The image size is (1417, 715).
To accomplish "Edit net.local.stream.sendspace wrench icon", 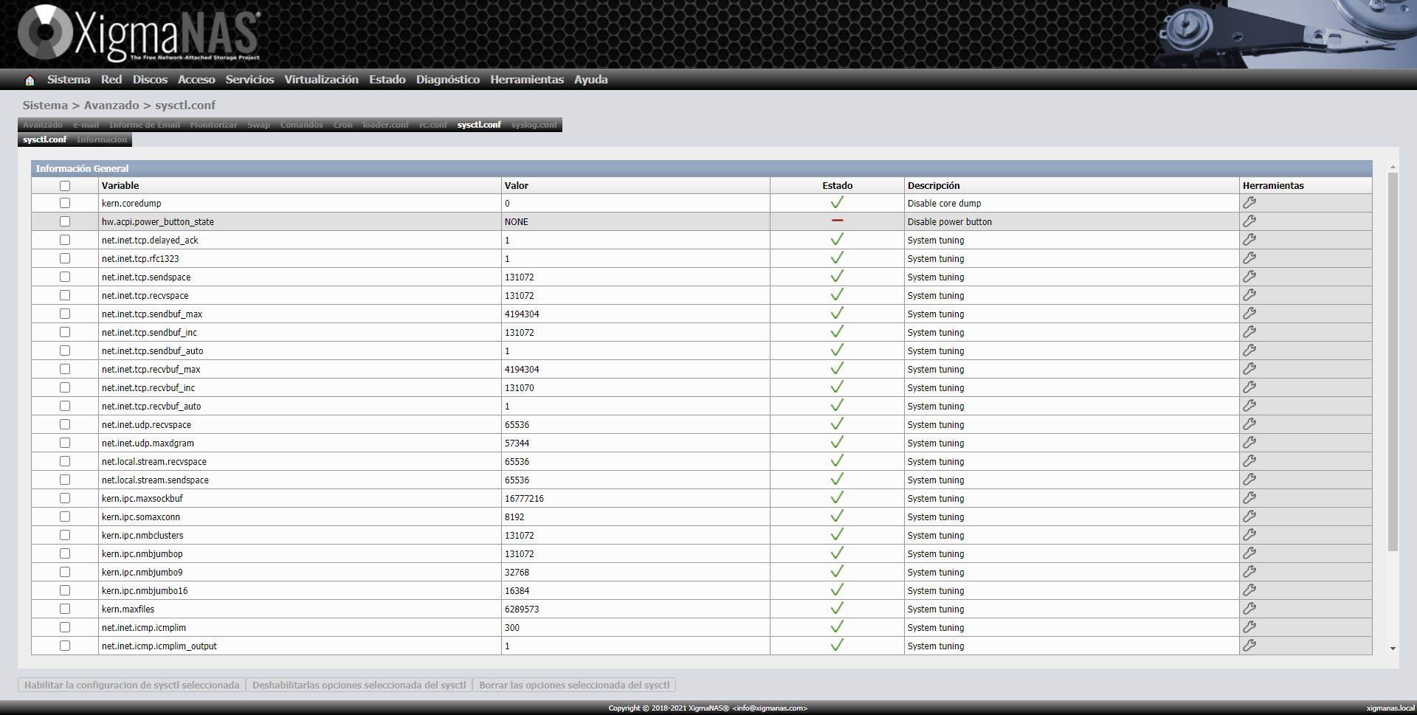I will click(x=1249, y=480).
